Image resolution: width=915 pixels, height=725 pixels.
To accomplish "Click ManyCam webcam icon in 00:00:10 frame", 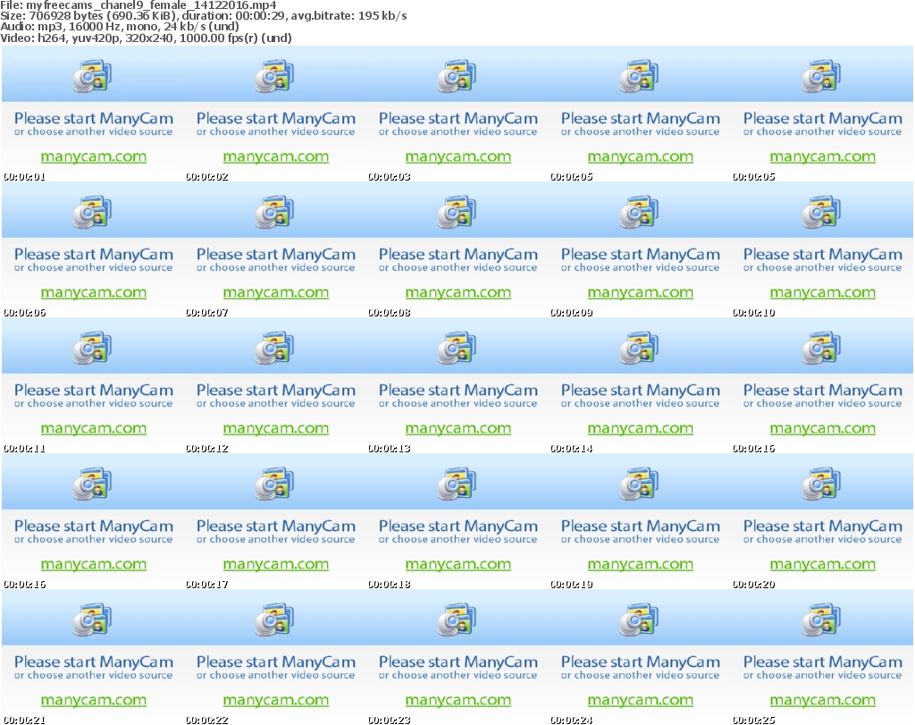I will click(x=821, y=212).
